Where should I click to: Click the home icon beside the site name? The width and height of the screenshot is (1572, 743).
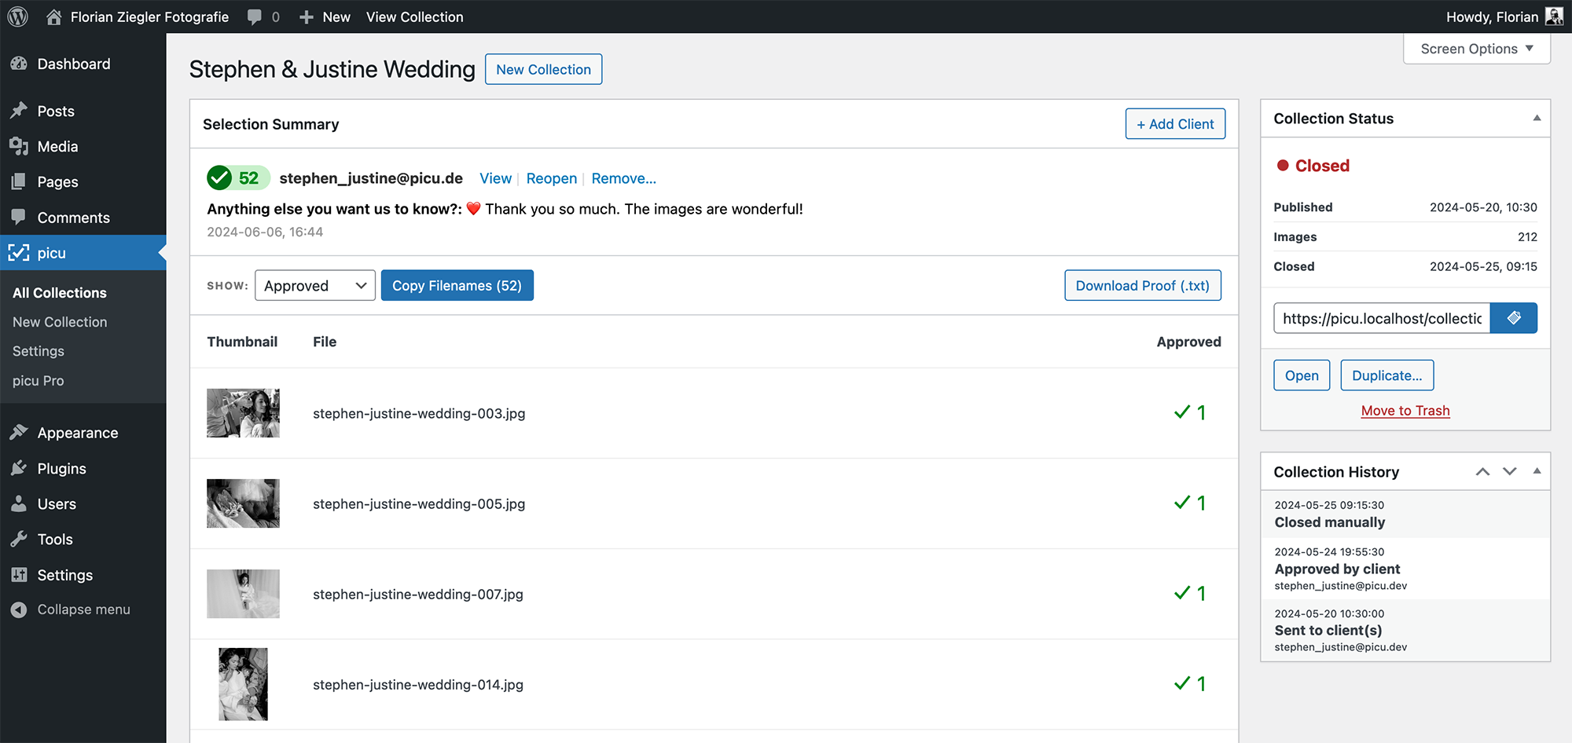click(54, 16)
